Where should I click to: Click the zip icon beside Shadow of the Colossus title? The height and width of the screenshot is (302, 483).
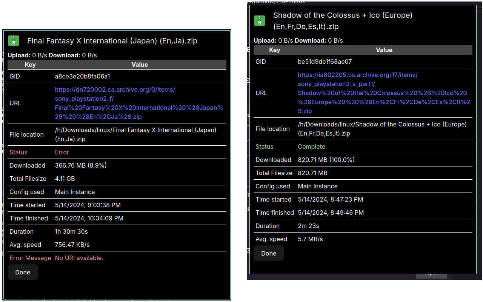260,21
